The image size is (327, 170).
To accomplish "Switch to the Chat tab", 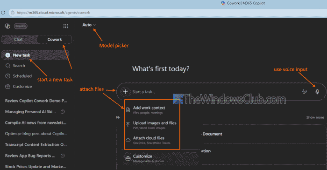I will 19,40.
